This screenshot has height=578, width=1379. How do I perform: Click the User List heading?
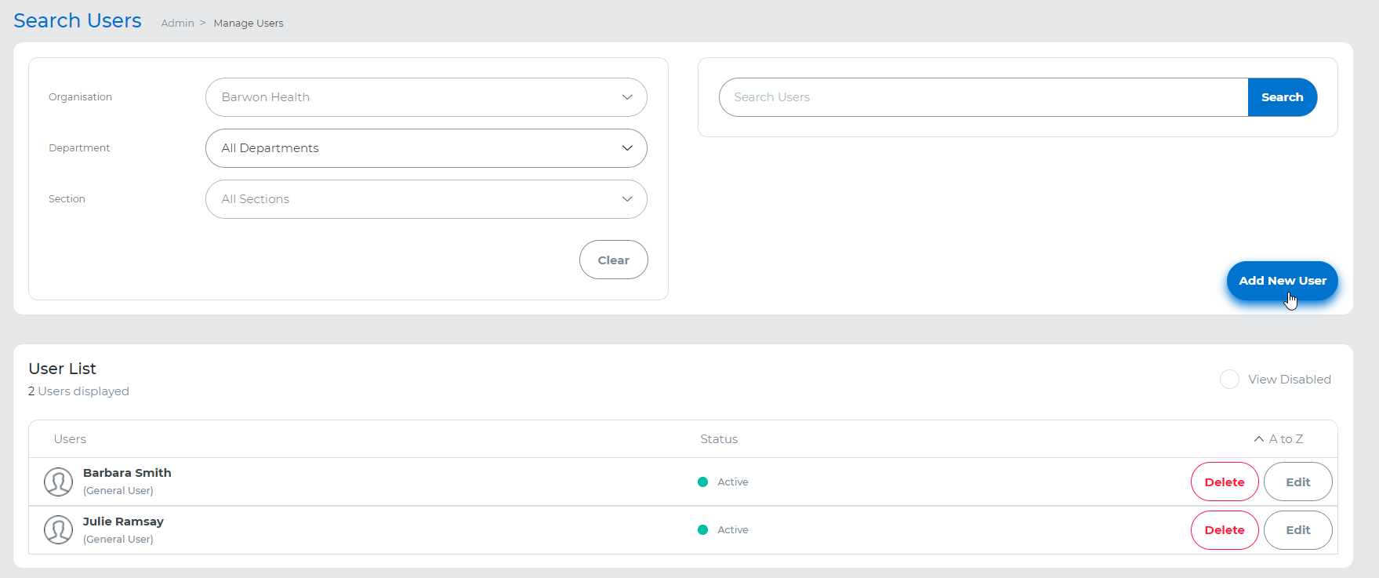coord(62,369)
